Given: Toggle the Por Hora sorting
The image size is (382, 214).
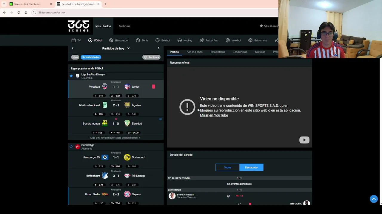Looking at the screenshot, I should point(152,57).
